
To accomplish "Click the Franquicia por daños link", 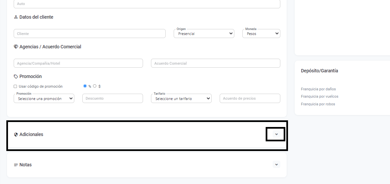I will pyautogui.click(x=318, y=89).
